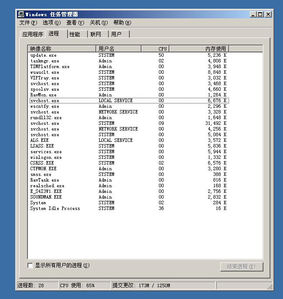Viewport: 283px width, 299px height.
Task: Click svchost.exe using 3,468 K
Action: click(x=129, y=84)
